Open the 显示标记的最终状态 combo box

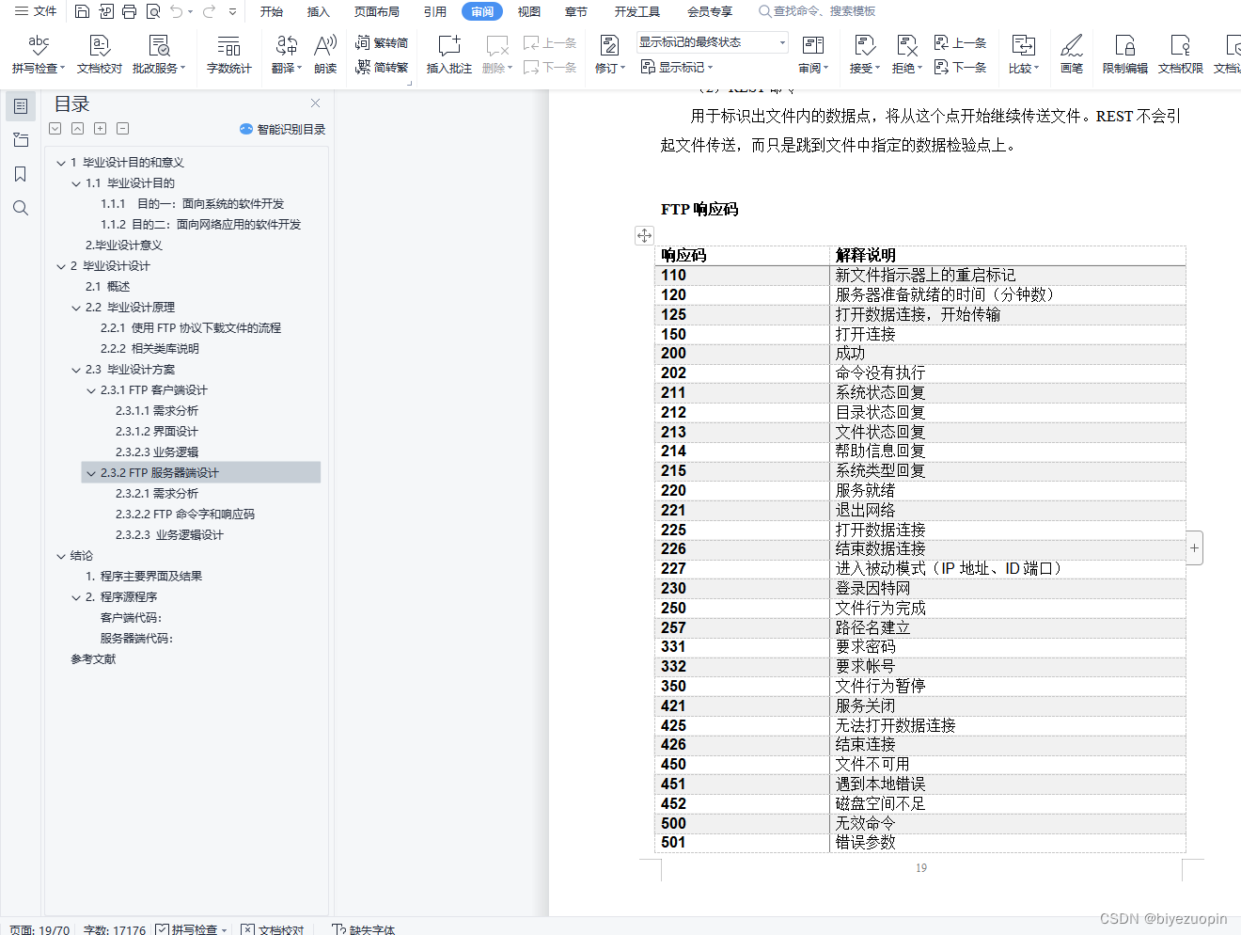tap(712, 42)
